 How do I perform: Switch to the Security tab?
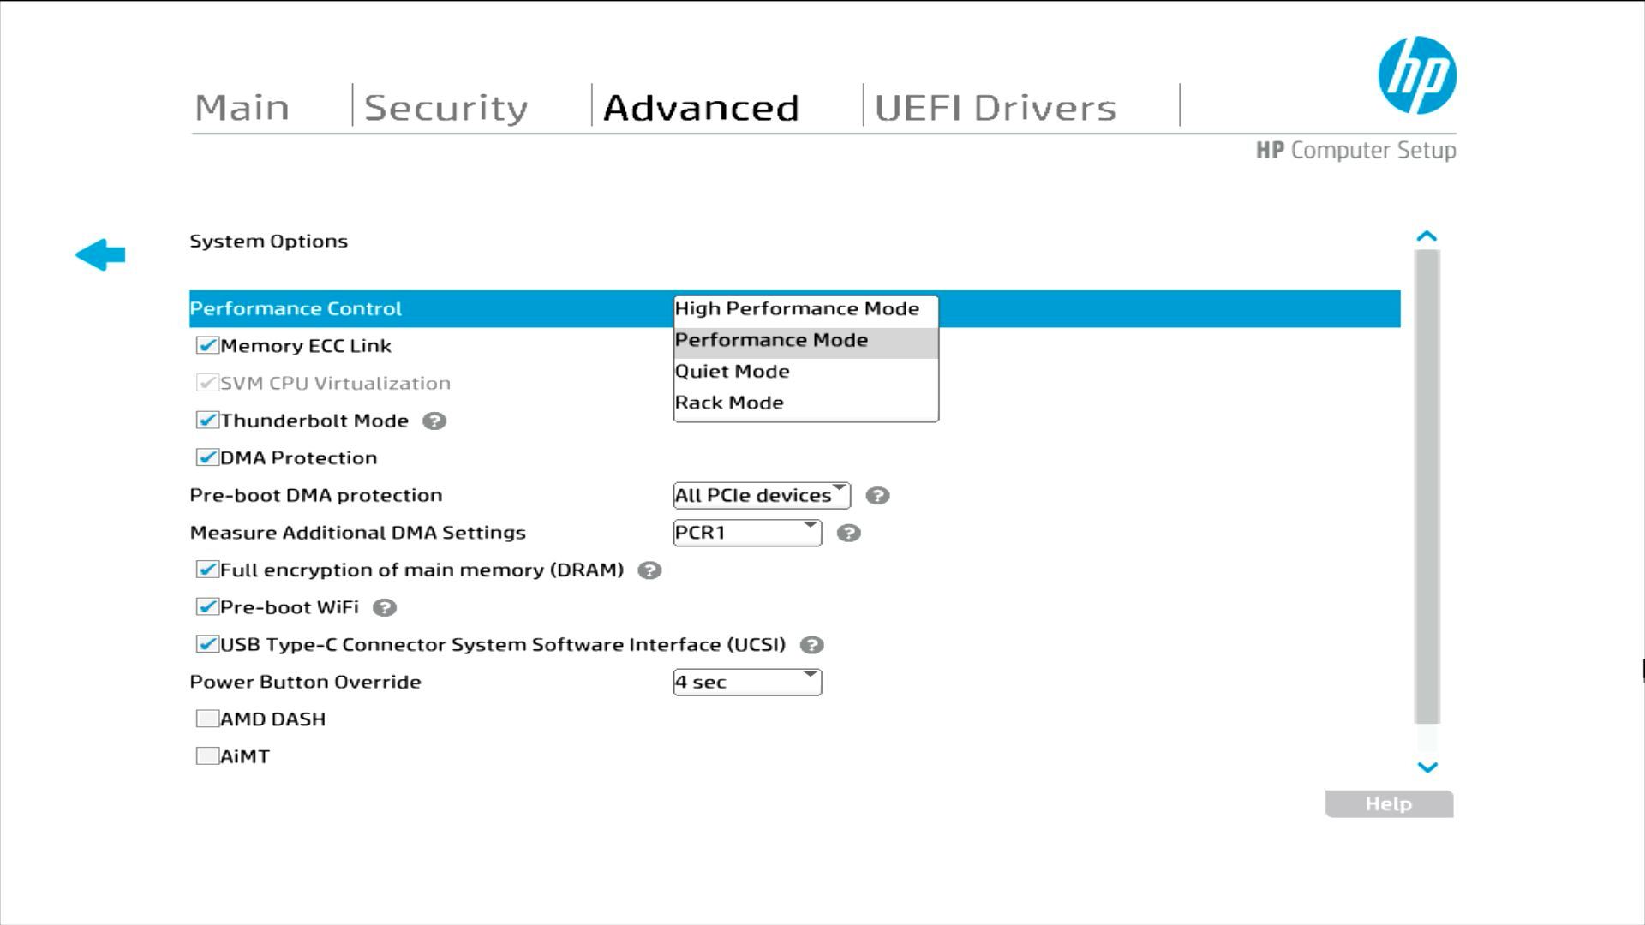pos(446,108)
